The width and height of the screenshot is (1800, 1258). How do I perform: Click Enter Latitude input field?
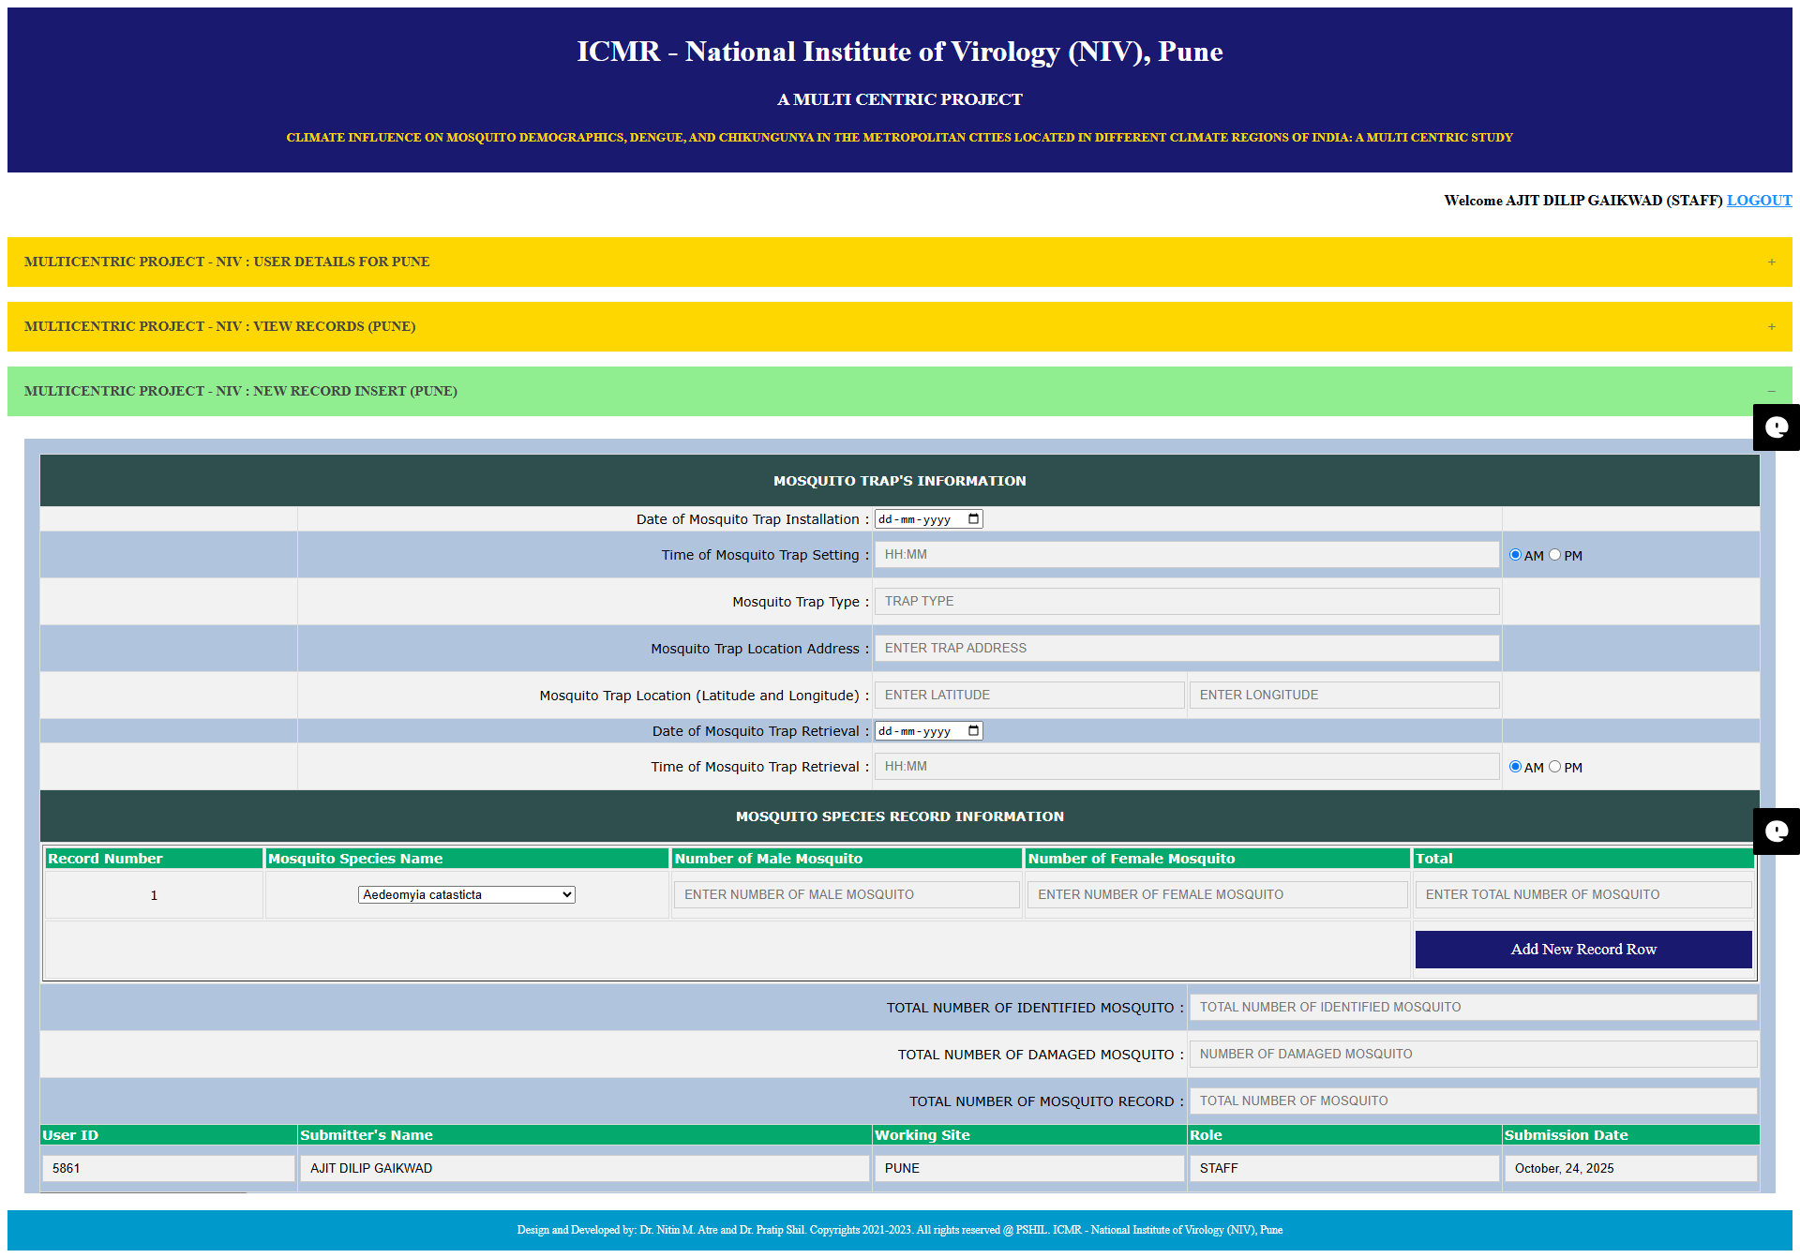[x=1029, y=696]
